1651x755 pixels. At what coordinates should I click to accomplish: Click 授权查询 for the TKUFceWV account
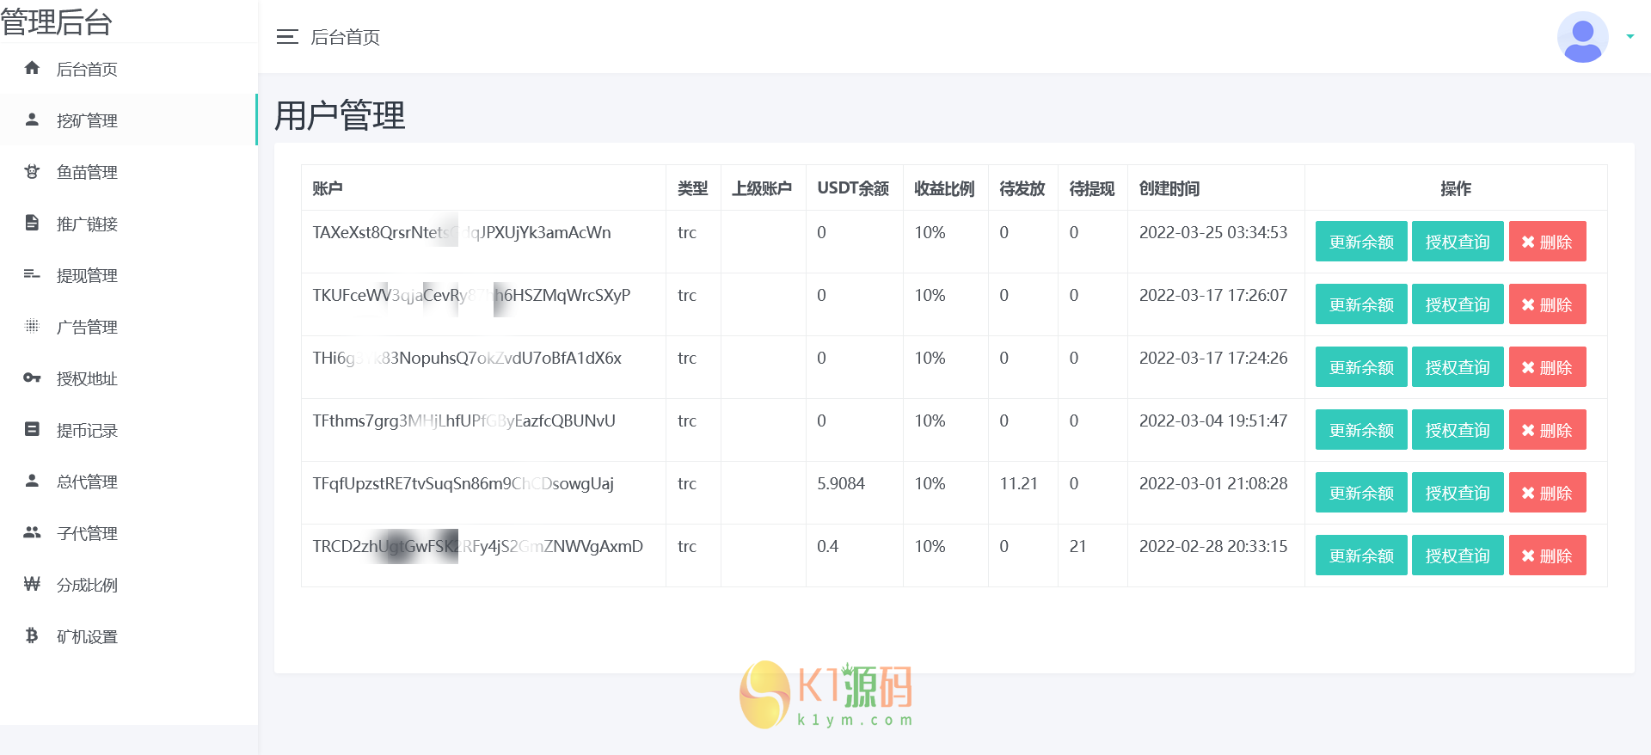tap(1458, 304)
